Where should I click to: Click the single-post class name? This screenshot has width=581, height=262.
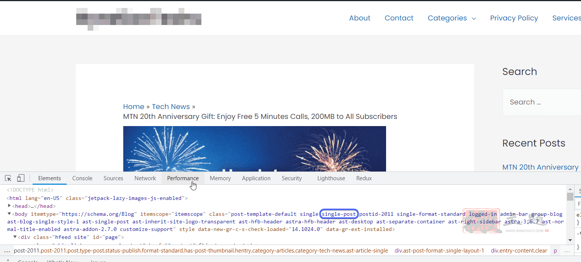339,214
